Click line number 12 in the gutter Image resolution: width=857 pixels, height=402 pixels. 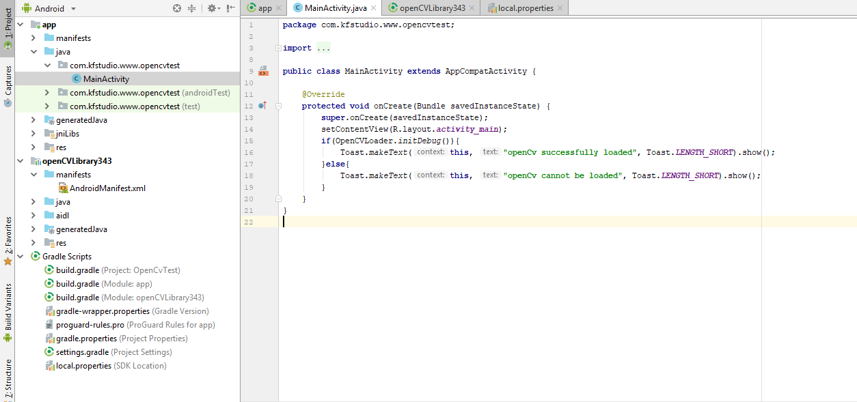pyautogui.click(x=249, y=106)
